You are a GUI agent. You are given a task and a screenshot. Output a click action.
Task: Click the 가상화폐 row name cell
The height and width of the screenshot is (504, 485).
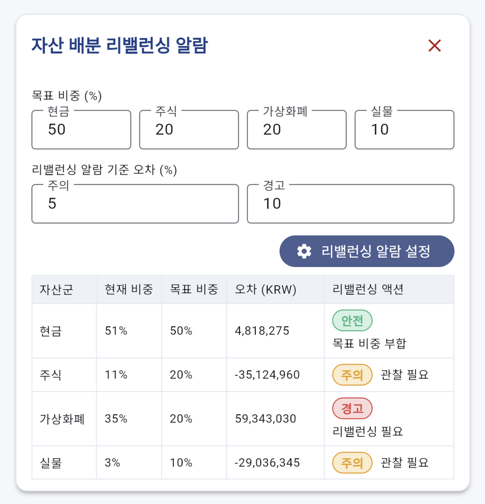(x=62, y=419)
